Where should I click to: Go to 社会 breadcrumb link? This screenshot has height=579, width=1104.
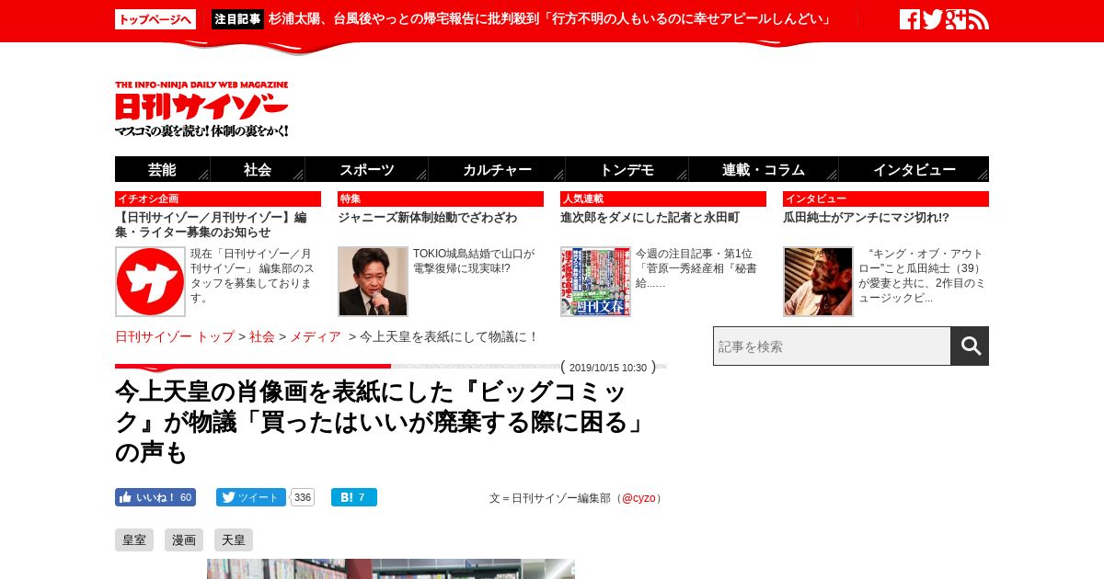click(x=262, y=337)
